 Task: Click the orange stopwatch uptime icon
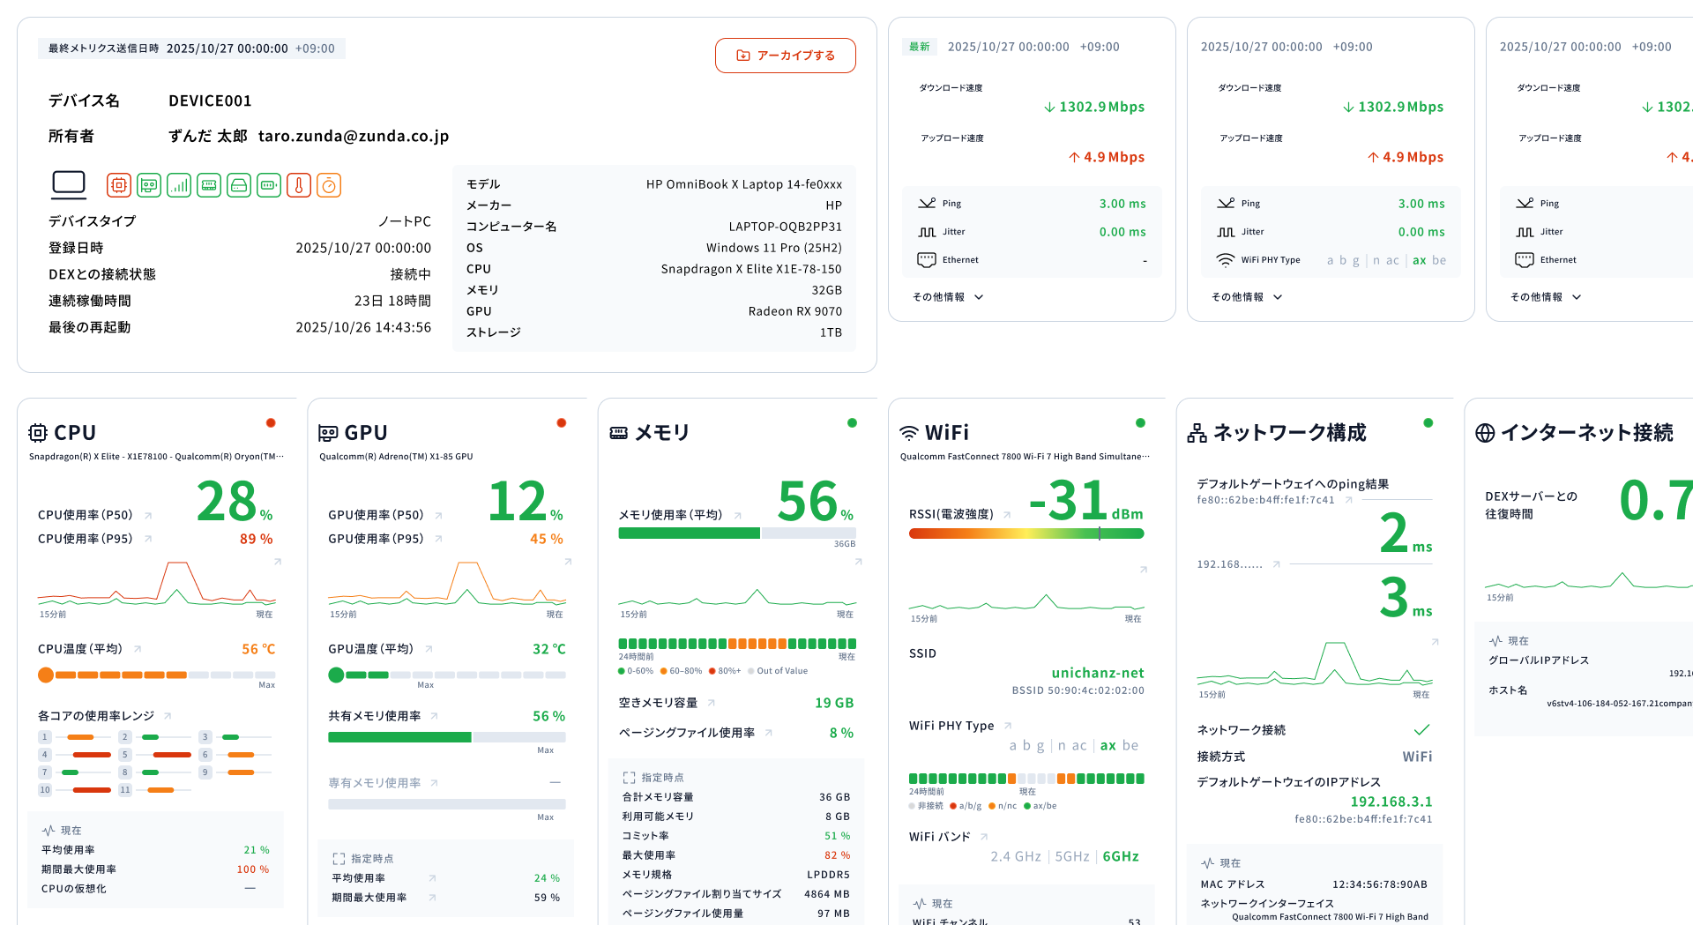coord(329,185)
